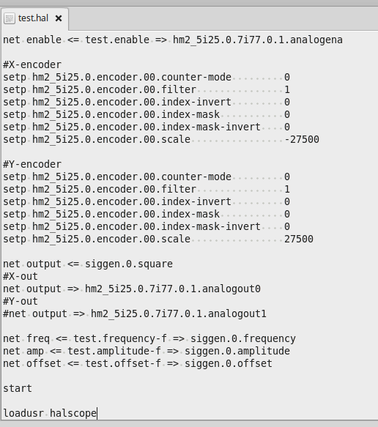Click the -27500 scale value
This screenshot has height=427, width=378.
pos(302,139)
